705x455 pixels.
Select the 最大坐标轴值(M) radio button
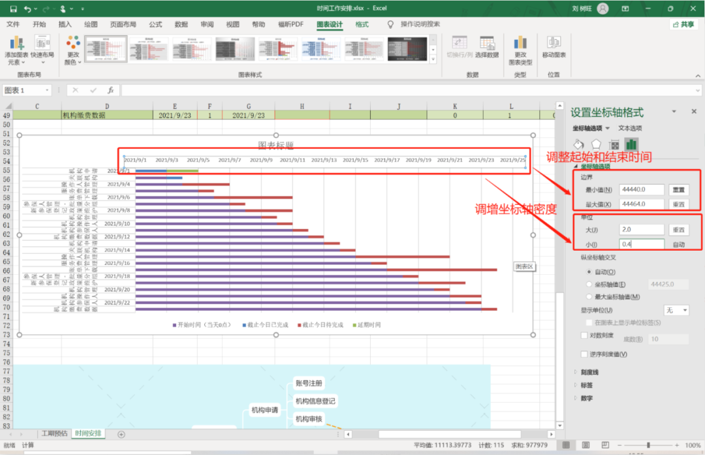click(589, 297)
